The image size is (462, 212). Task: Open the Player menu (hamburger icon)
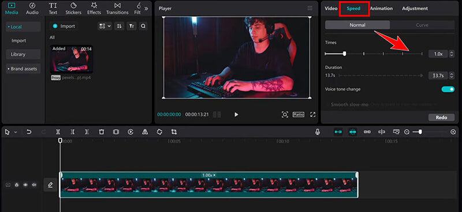coord(310,8)
